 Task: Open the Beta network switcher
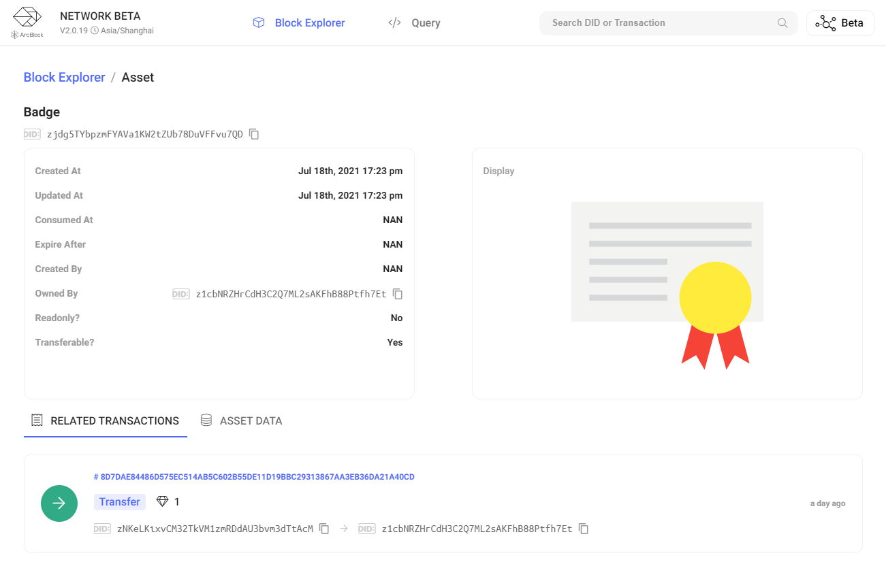click(840, 23)
